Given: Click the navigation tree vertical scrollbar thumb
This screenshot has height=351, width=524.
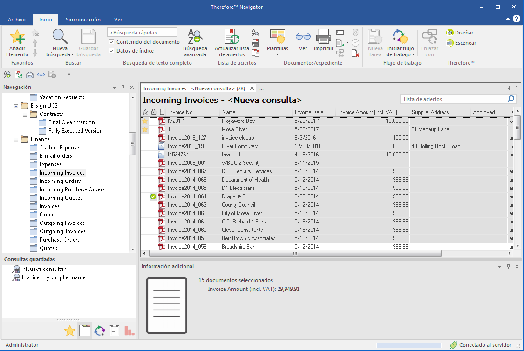Looking at the screenshot, I should (132, 143).
